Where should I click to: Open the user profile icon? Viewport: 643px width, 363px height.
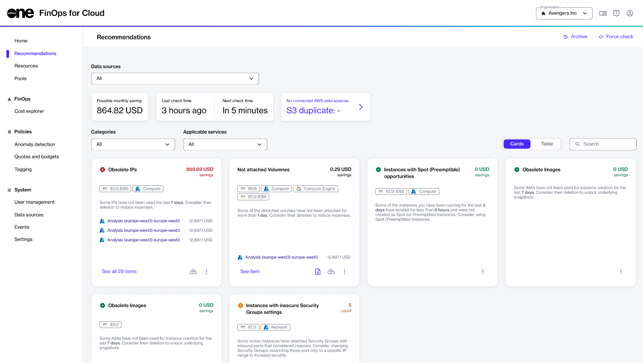point(630,13)
